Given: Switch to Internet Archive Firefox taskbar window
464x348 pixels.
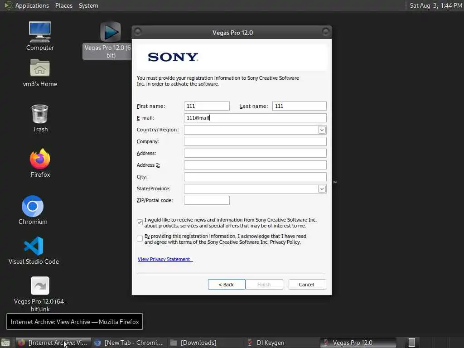Looking at the screenshot, I should [x=53, y=343].
